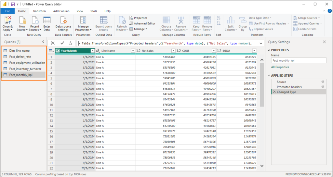Image resolution: width=333 pixels, height=177 pixels.
Task: Click Replace Values
Action: click(x=261, y=29)
